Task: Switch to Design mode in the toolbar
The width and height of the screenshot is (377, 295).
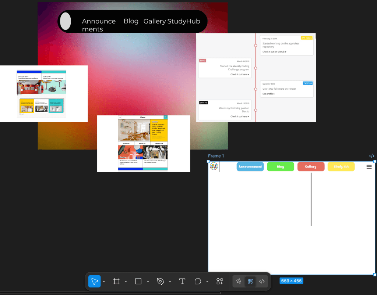Action: 250,281
